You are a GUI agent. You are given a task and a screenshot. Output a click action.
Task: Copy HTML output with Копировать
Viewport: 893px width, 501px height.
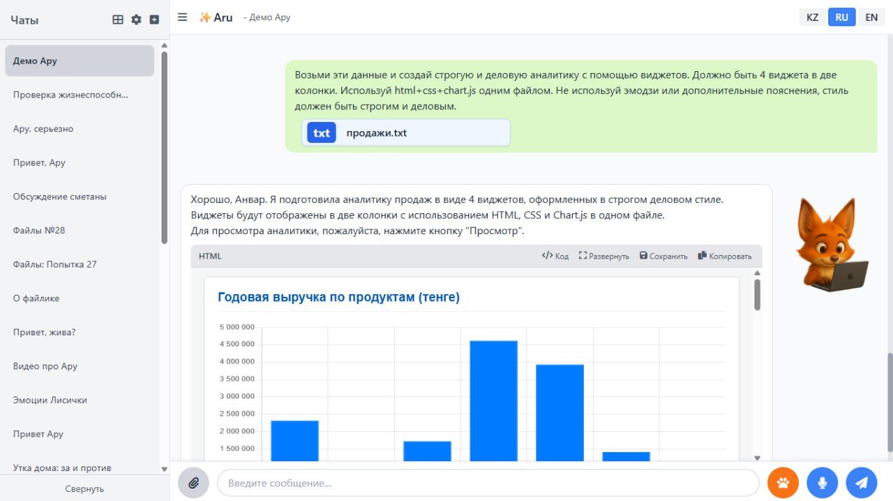(x=725, y=256)
